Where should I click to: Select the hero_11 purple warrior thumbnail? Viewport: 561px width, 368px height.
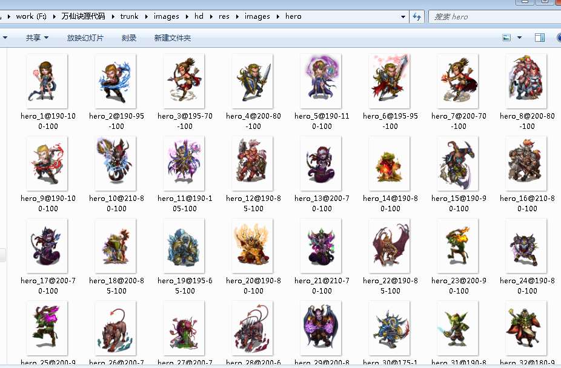(184, 163)
